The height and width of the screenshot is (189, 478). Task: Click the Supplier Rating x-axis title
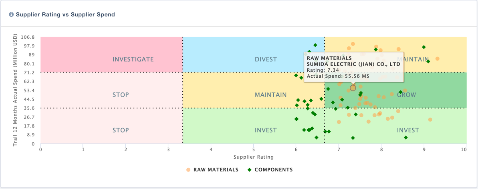pyautogui.click(x=254, y=157)
